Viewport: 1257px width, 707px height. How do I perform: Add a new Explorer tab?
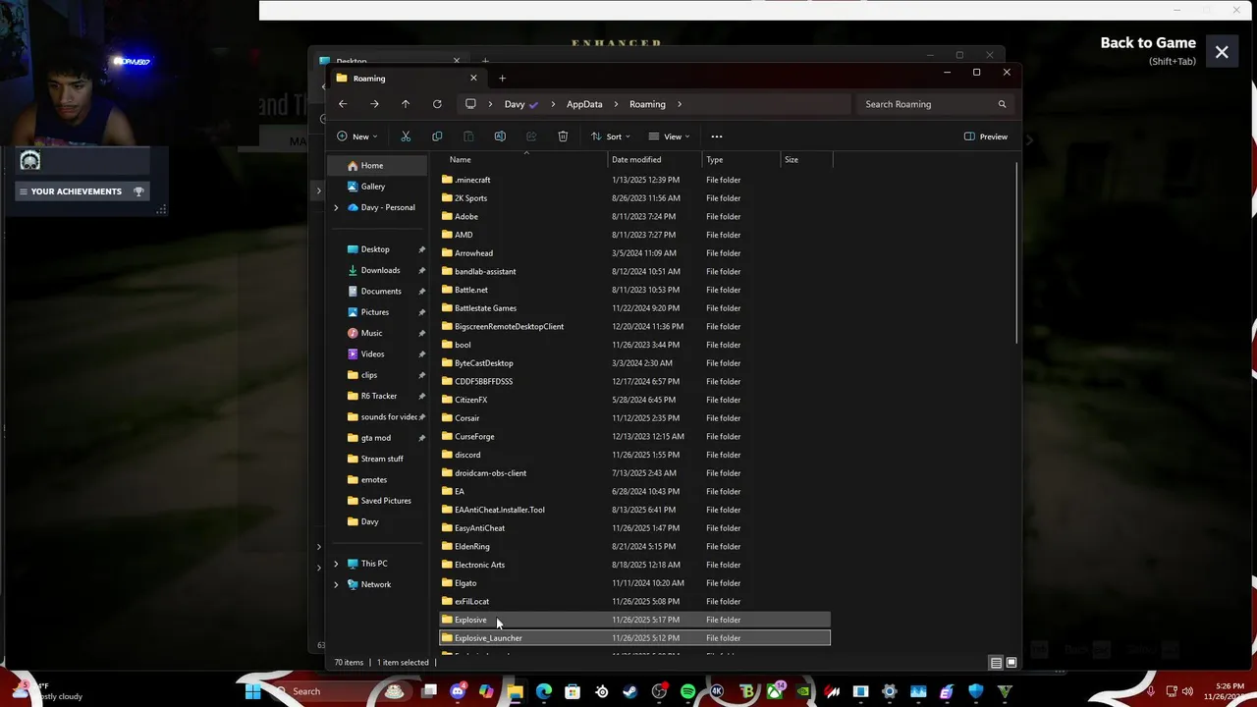502,79
